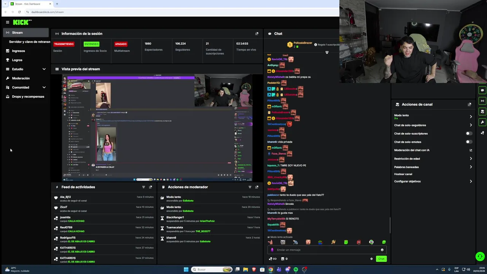Image resolution: width=487 pixels, height=274 pixels.
Task: Open the chat shop icon showing 0
Action: click(x=284, y=259)
